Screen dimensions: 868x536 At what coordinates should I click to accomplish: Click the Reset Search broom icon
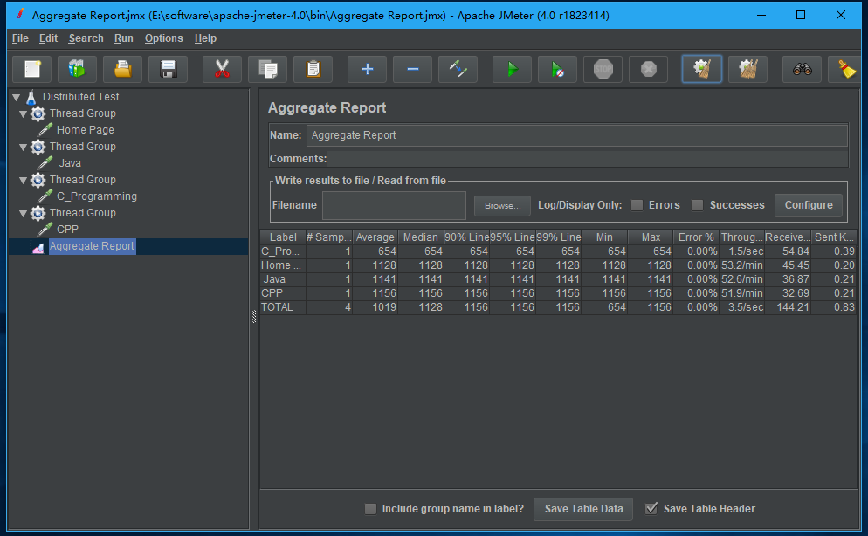845,69
